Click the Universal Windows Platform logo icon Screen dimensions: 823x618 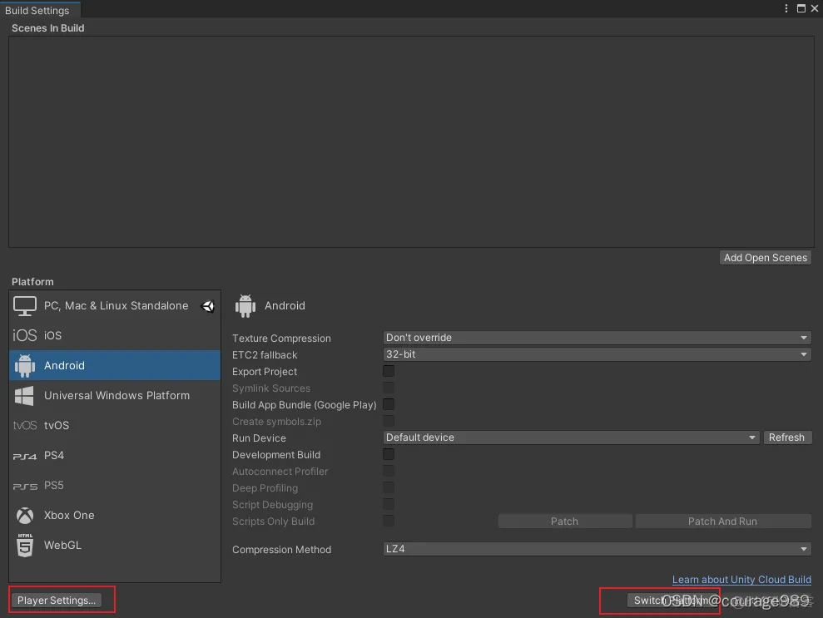click(24, 396)
